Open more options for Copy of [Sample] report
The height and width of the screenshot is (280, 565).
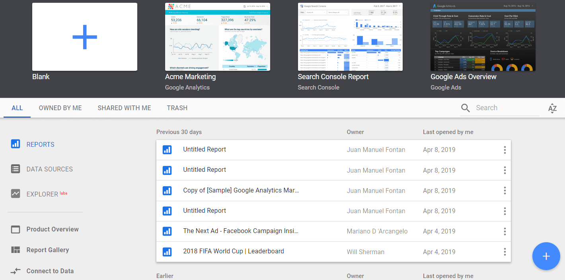505,191
